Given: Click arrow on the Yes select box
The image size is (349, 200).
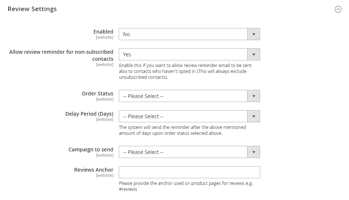Looking at the screenshot, I should point(253,54).
